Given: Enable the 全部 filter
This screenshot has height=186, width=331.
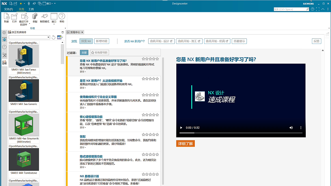Looking at the screenshot, I should (x=84, y=53).
